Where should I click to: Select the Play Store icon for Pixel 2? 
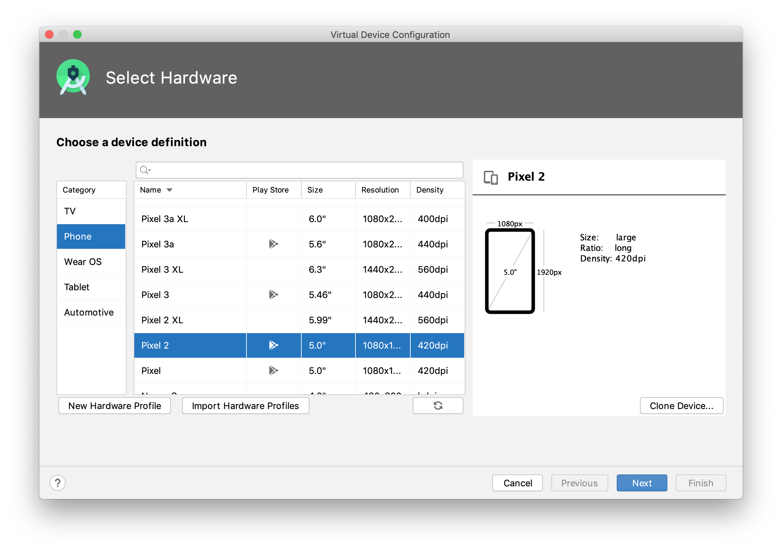[273, 345]
